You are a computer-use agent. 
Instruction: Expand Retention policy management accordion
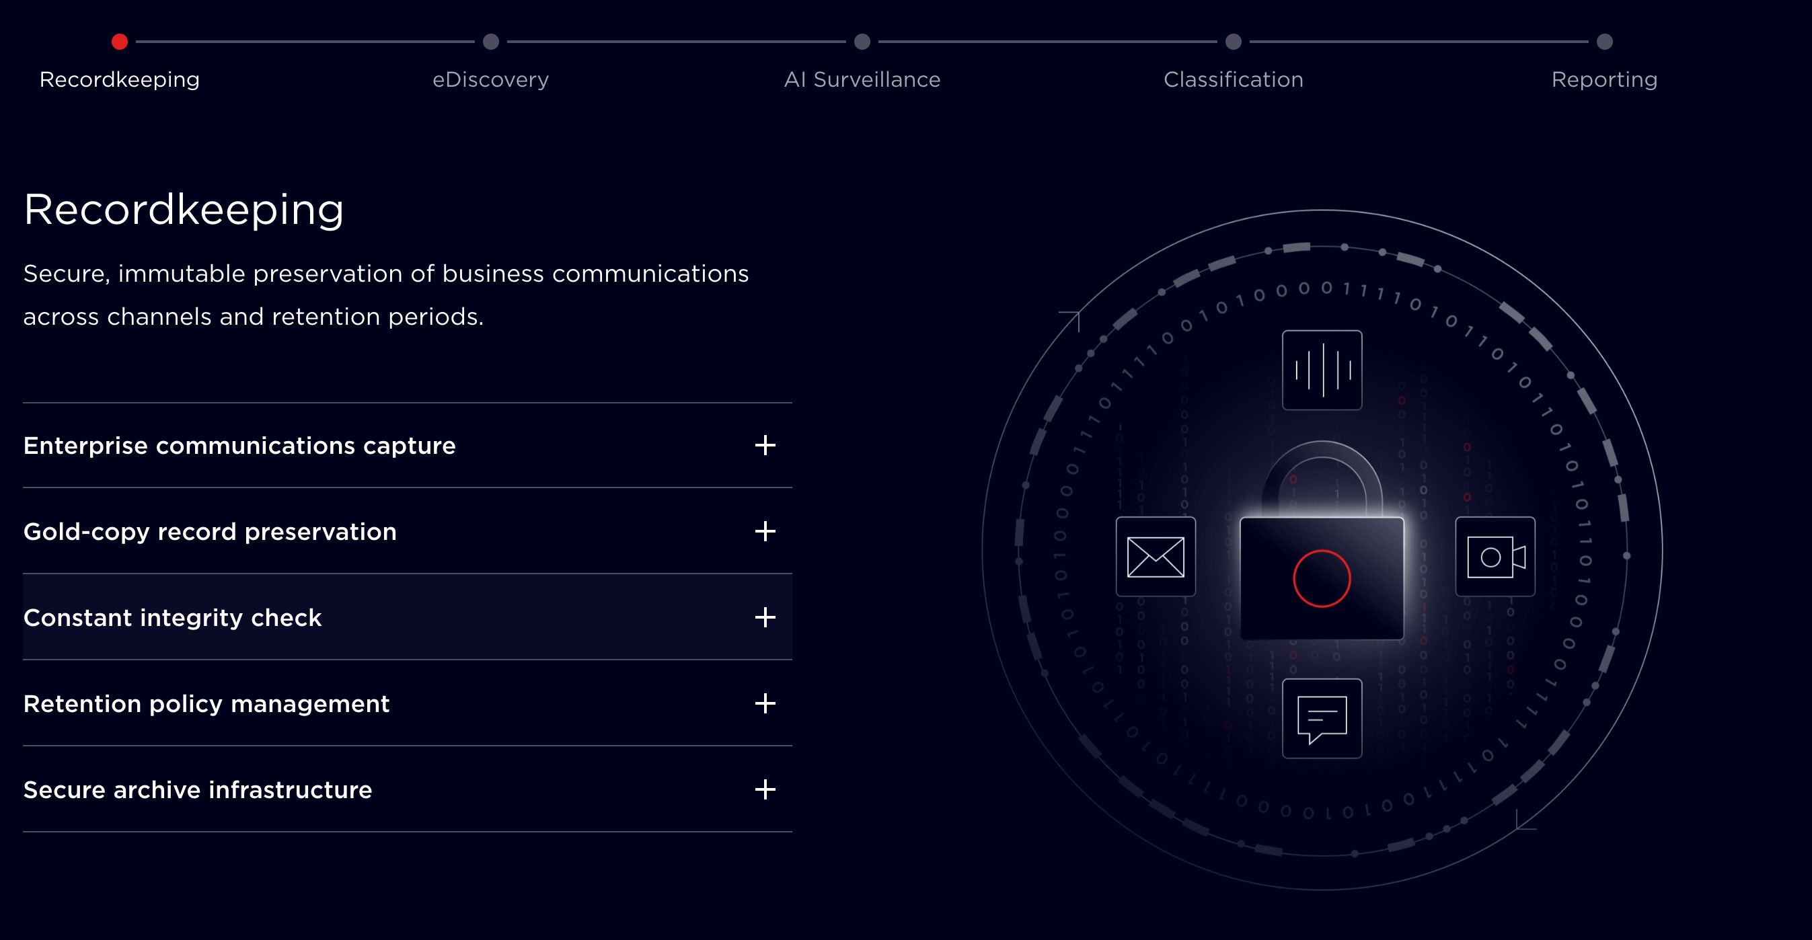pos(206,704)
